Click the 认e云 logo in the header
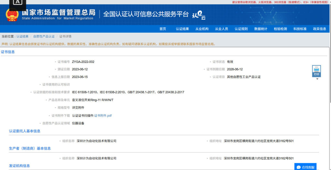 point(199,15)
